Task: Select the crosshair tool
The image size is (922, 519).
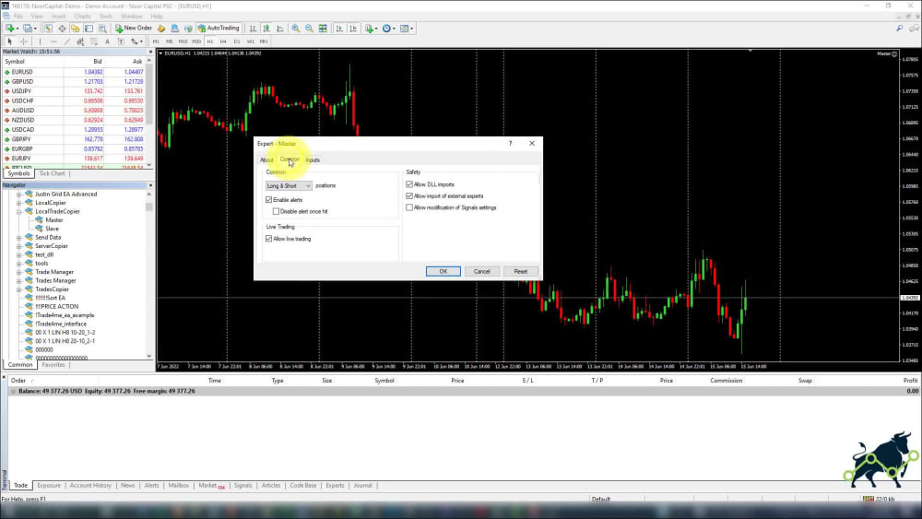Action: point(24,41)
